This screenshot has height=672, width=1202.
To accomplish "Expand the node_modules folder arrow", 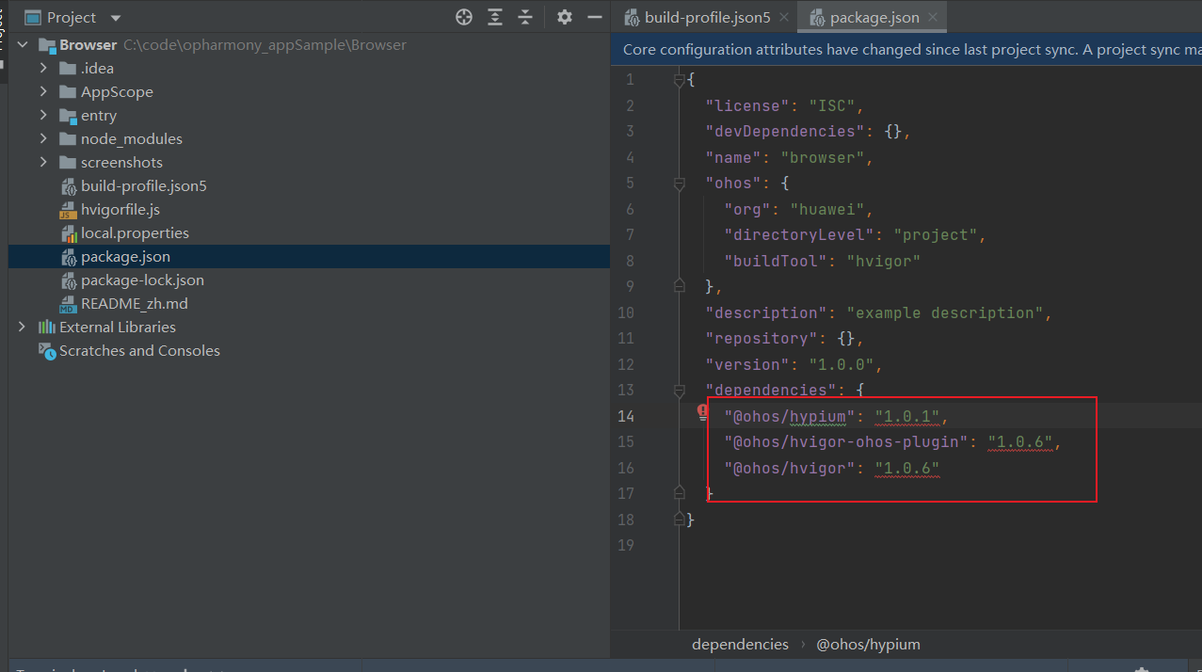I will pyautogui.click(x=43, y=138).
